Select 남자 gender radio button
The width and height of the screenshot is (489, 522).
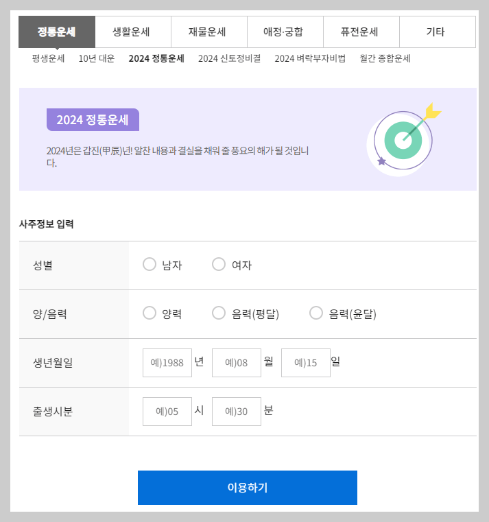(150, 264)
